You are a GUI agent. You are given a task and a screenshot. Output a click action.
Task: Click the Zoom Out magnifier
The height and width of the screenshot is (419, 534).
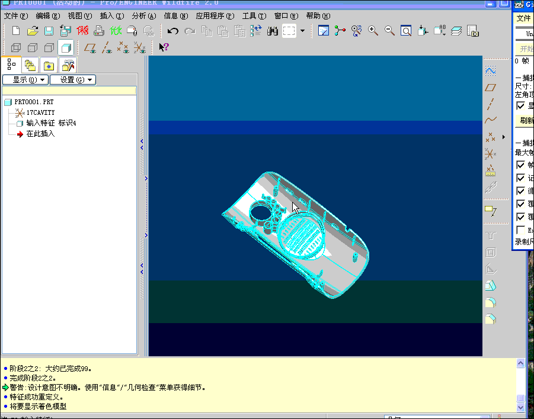click(x=389, y=31)
